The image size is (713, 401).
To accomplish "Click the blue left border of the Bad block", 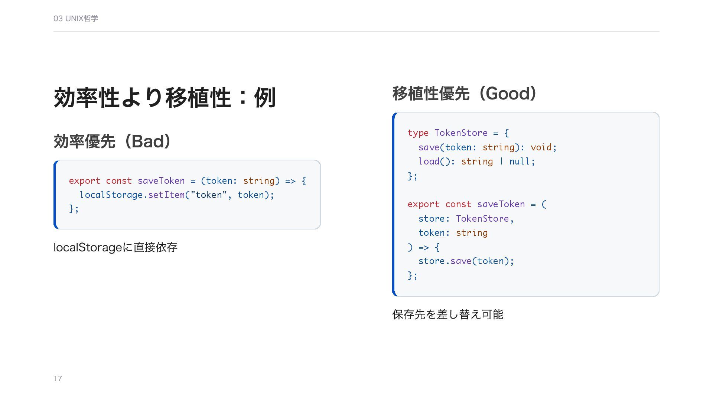I will (56, 195).
